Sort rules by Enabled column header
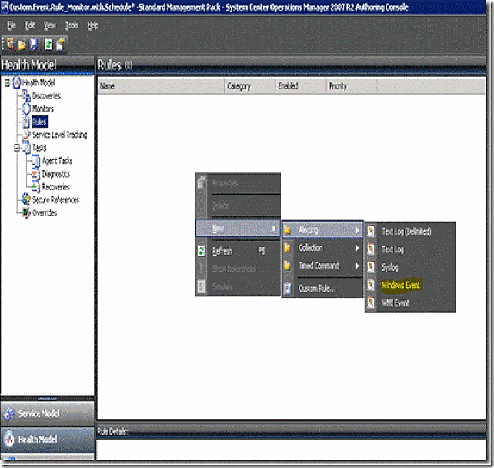This screenshot has width=494, height=468. click(x=301, y=86)
